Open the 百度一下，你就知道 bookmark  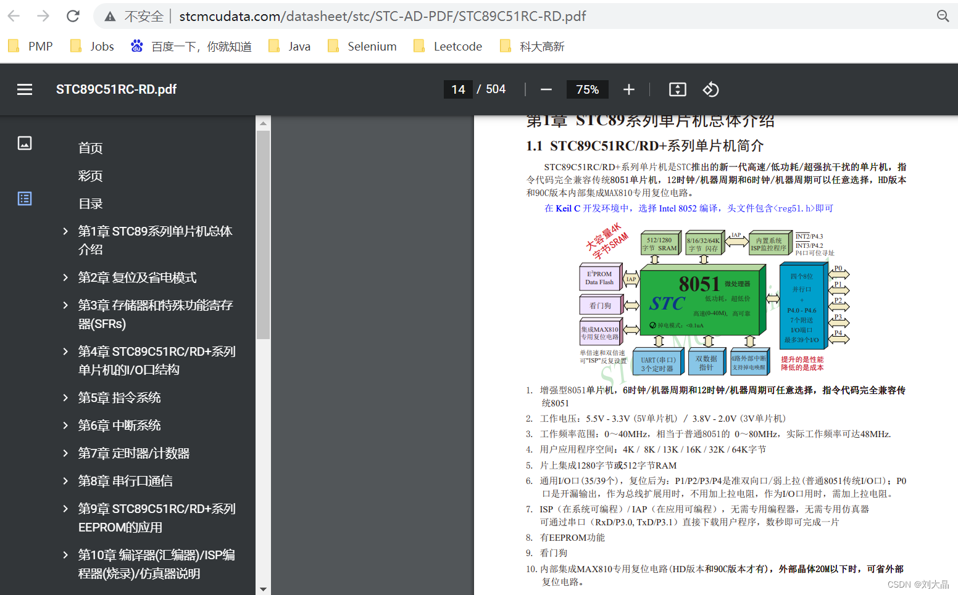[191, 46]
